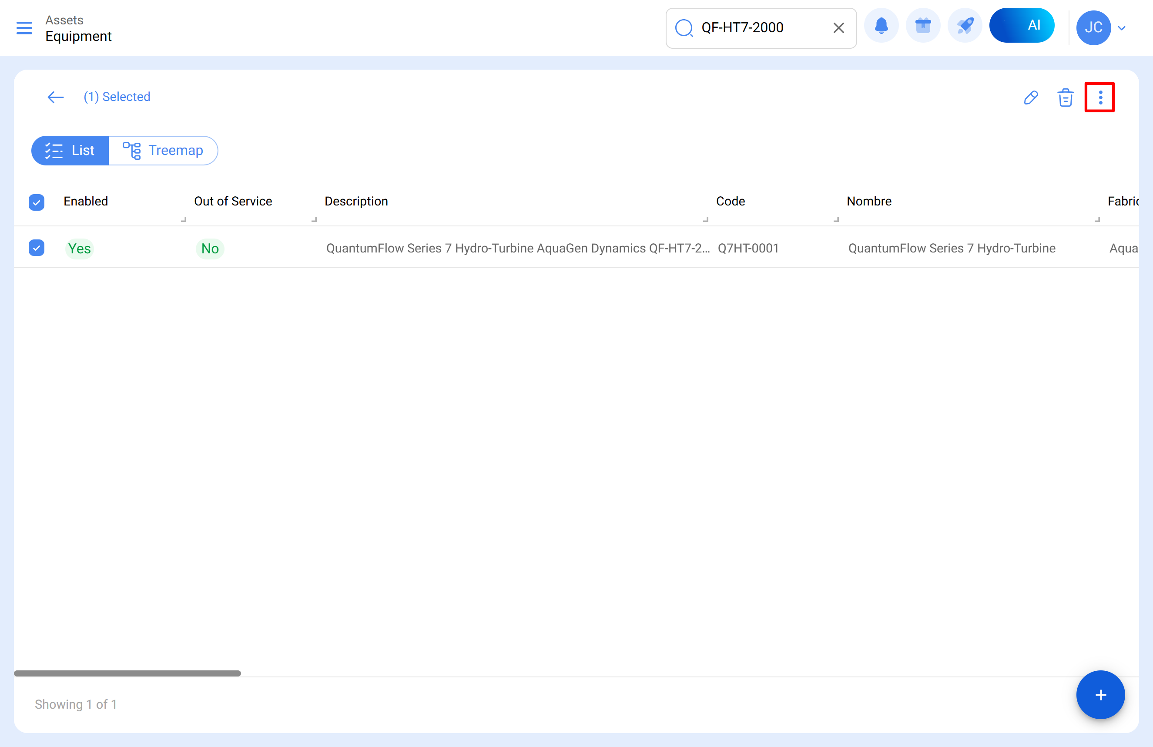Expand the JC profile dropdown
The image size is (1153, 747).
(x=1122, y=27)
